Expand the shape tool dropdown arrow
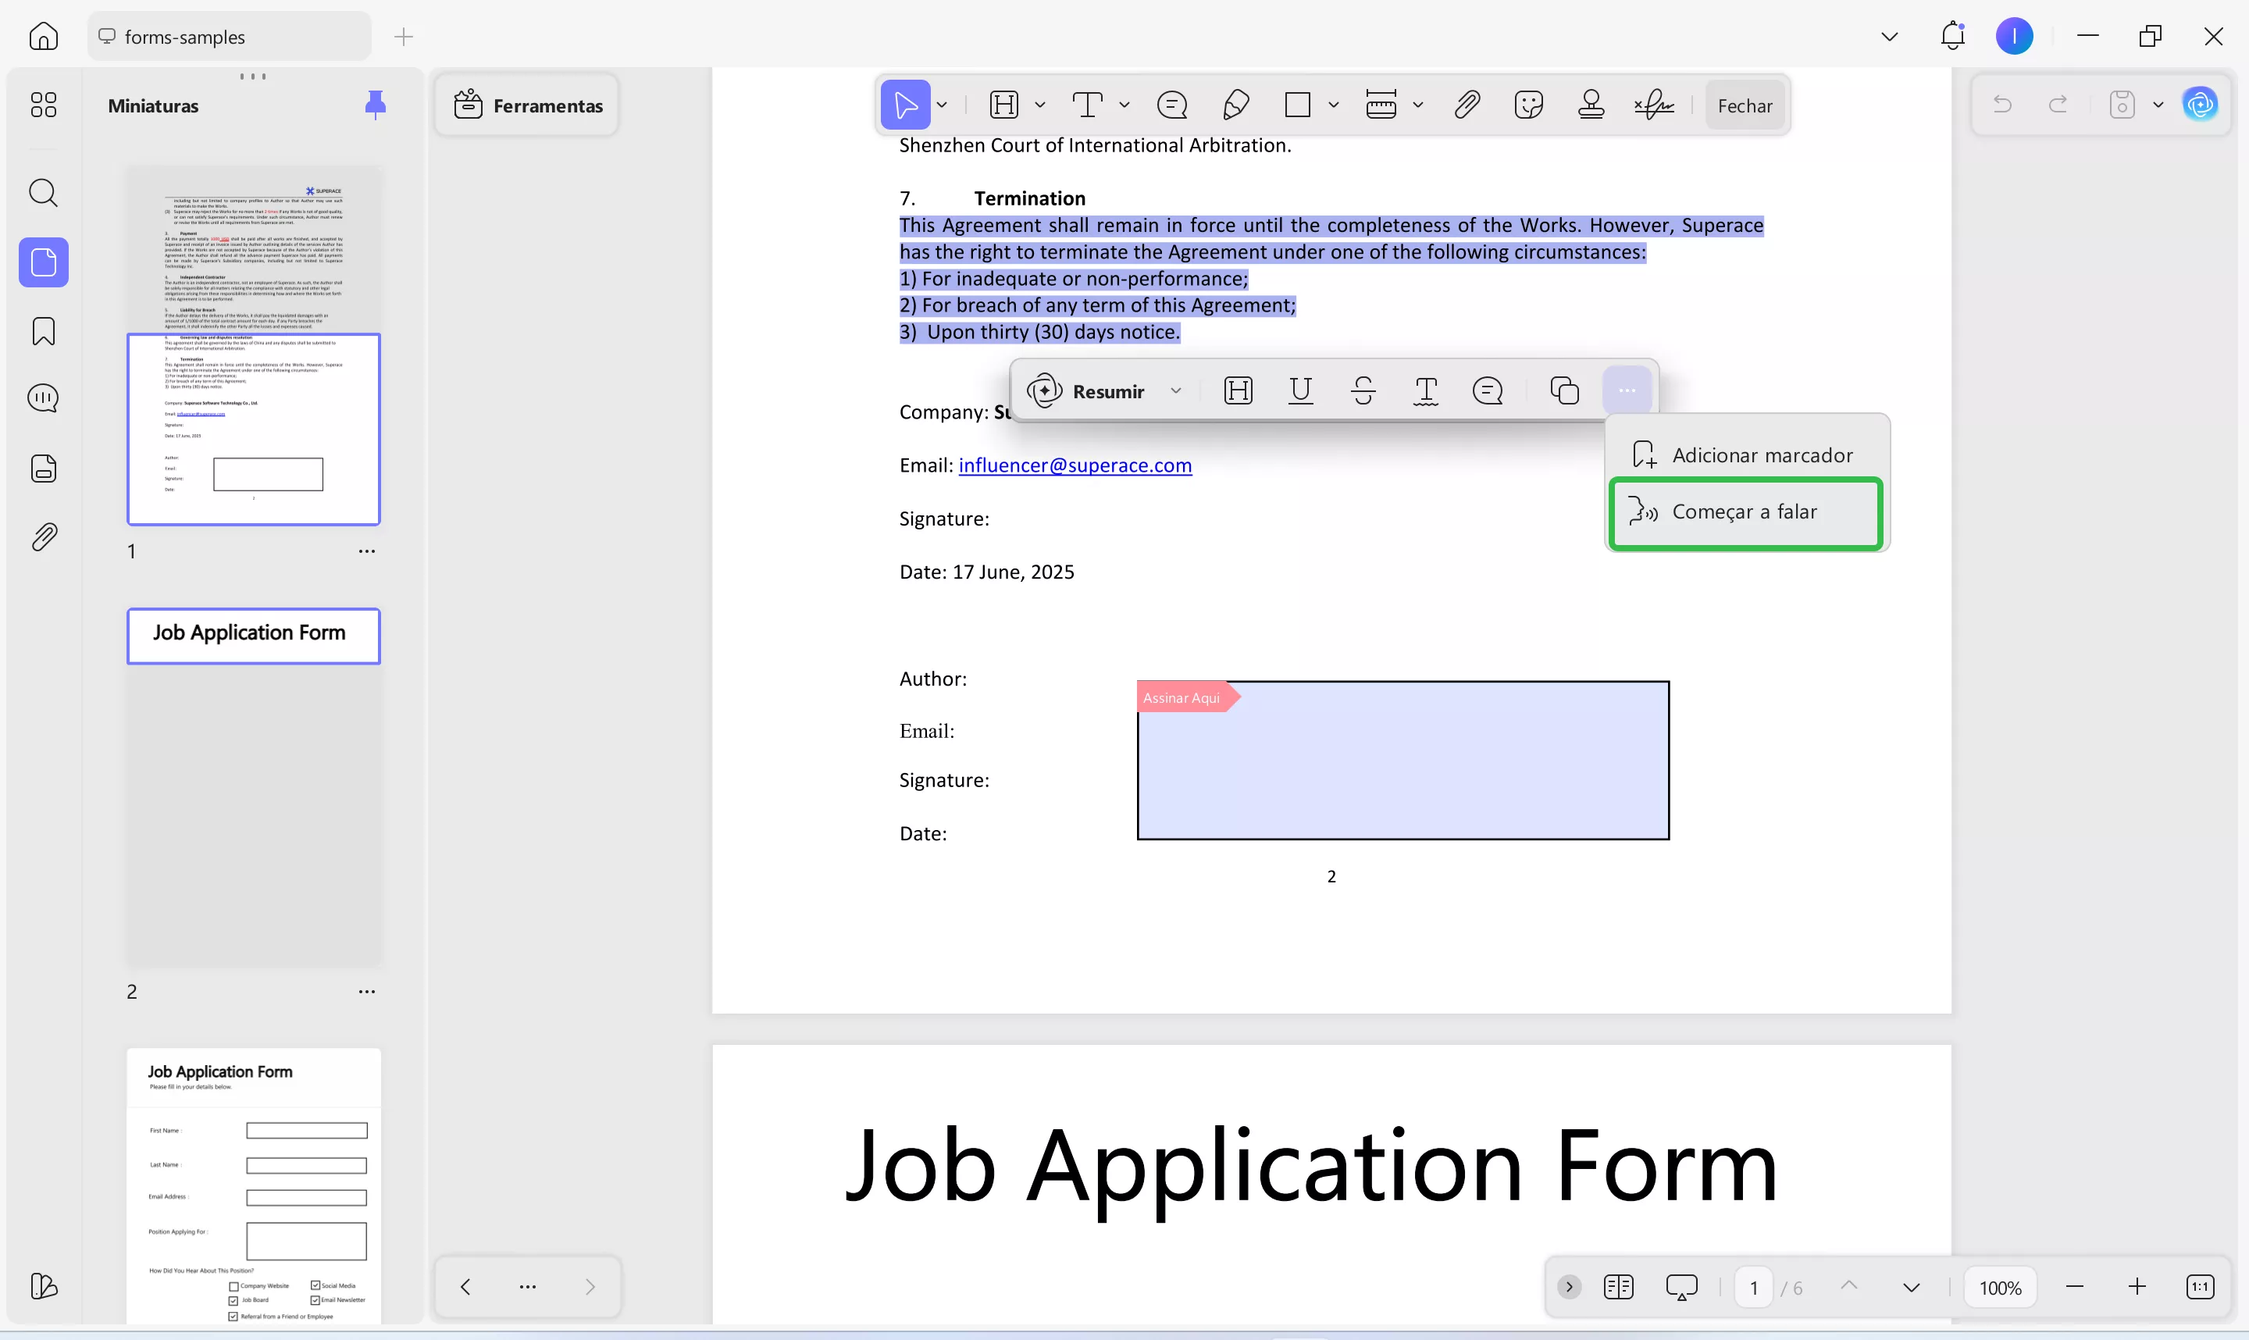This screenshot has height=1340, width=2249. pos(1334,105)
